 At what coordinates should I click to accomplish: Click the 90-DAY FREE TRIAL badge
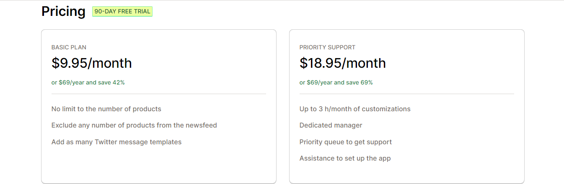[x=122, y=11]
